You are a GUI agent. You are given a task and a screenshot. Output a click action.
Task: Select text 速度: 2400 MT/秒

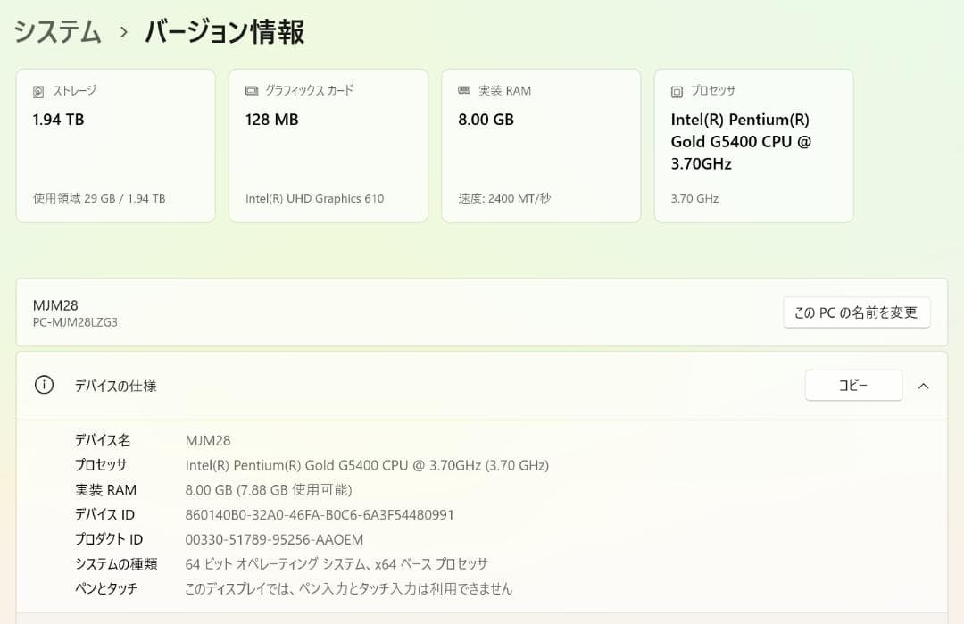coord(504,198)
